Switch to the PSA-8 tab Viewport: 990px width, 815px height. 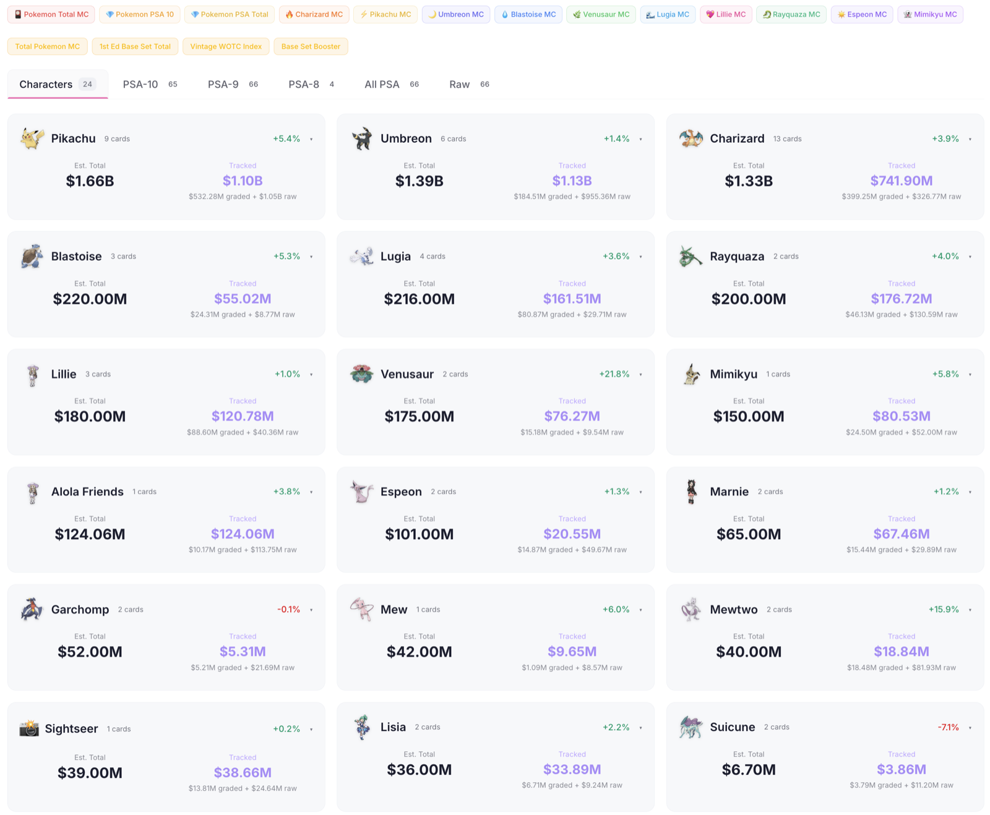311,84
